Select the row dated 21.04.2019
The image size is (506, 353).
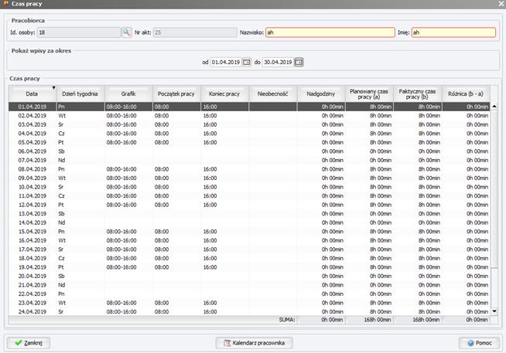click(249, 285)
